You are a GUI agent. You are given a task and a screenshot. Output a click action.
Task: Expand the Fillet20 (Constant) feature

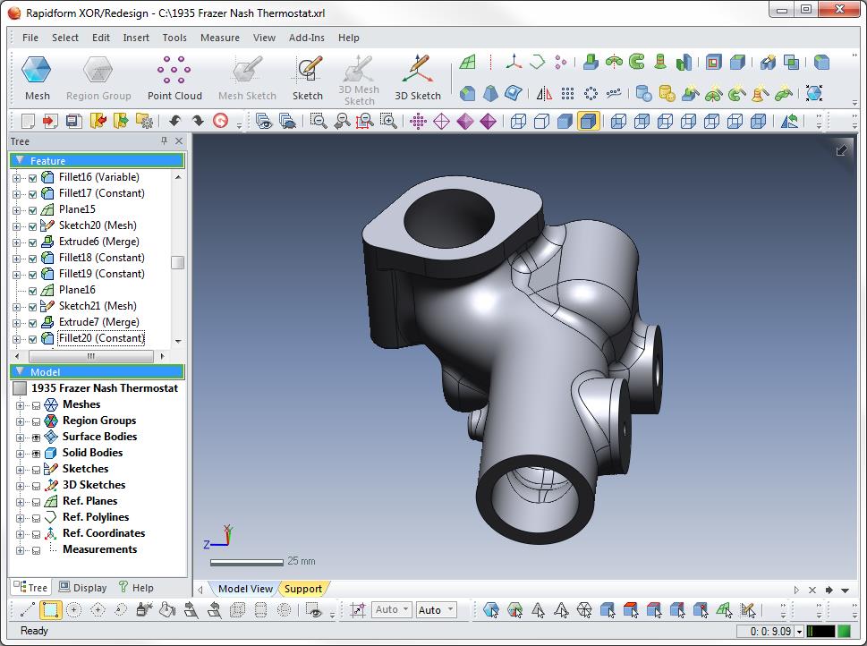click(16, 339)
